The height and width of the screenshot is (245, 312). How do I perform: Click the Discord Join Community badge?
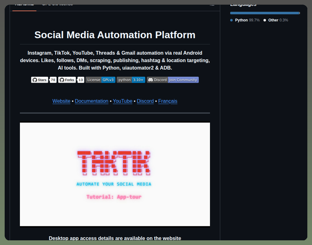point(173,80)
